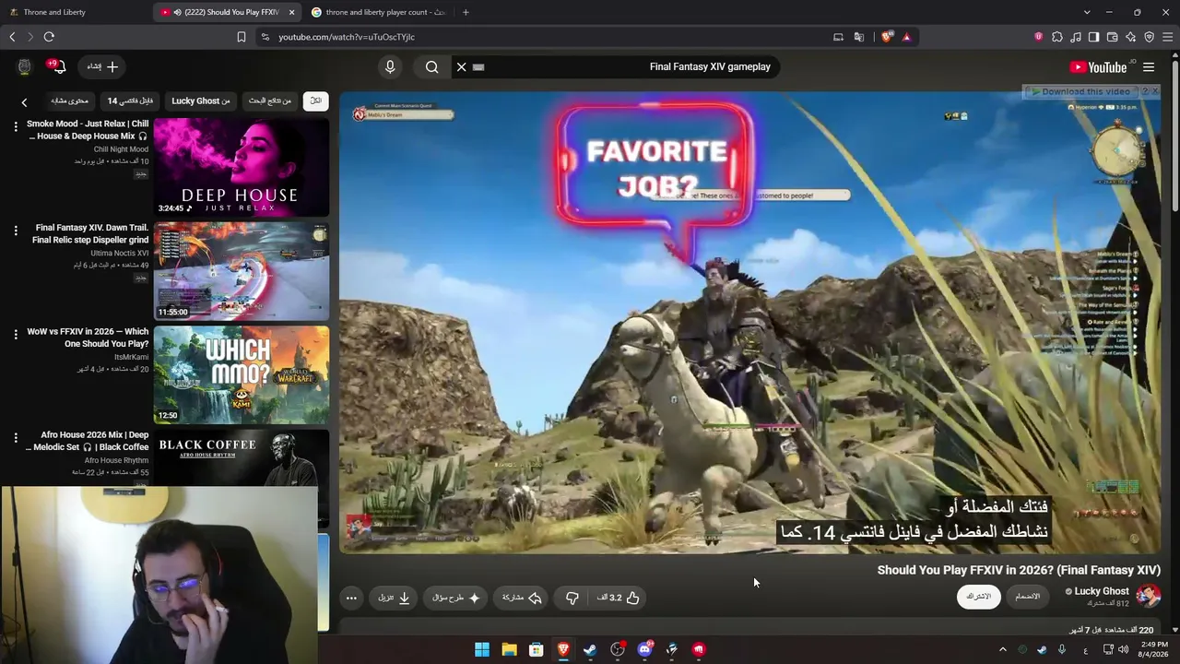This screenshot has width=1180, height=664.
Task: Switch to throne and liberty player count tab
Action: pos(378,12)
